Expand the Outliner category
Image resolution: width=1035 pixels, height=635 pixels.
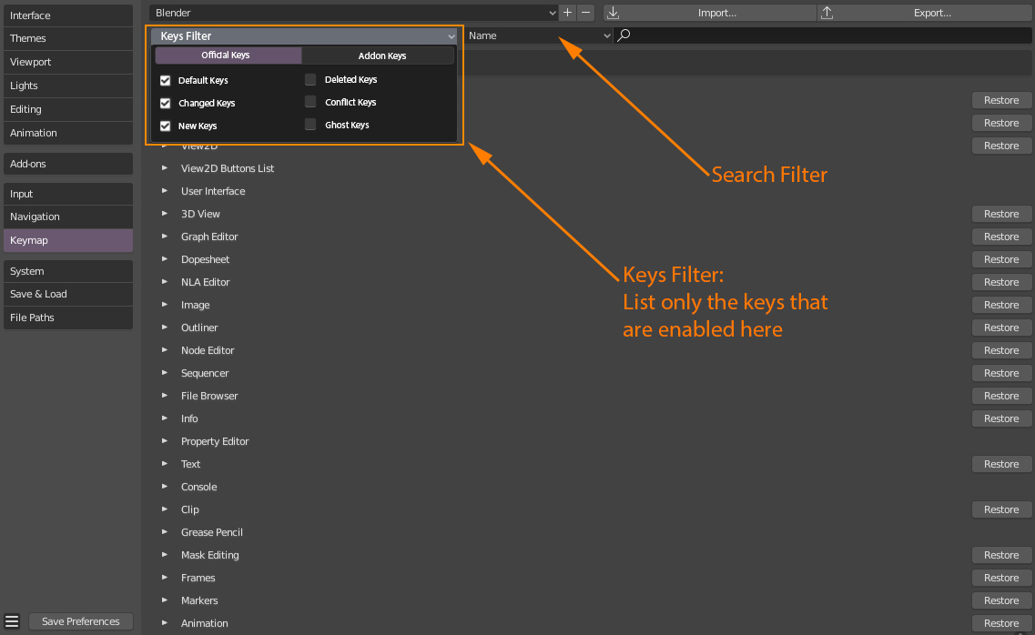[165, 328]
